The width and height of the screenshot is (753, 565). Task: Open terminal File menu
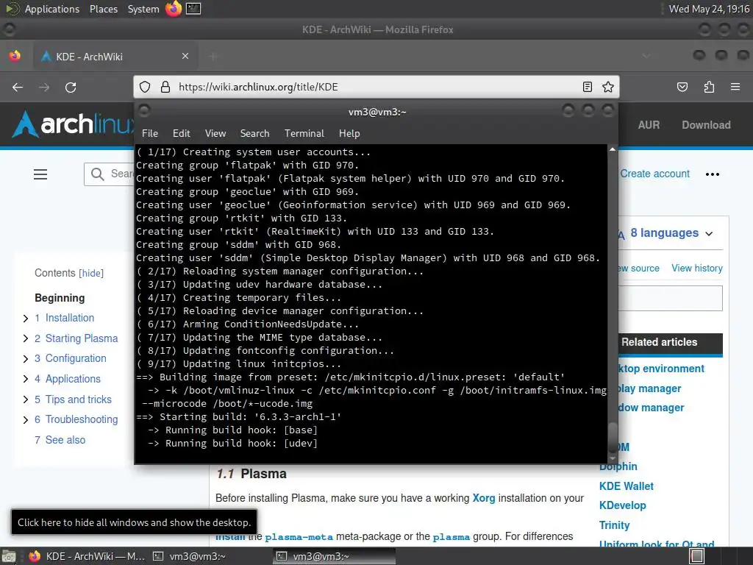(150, 134)
